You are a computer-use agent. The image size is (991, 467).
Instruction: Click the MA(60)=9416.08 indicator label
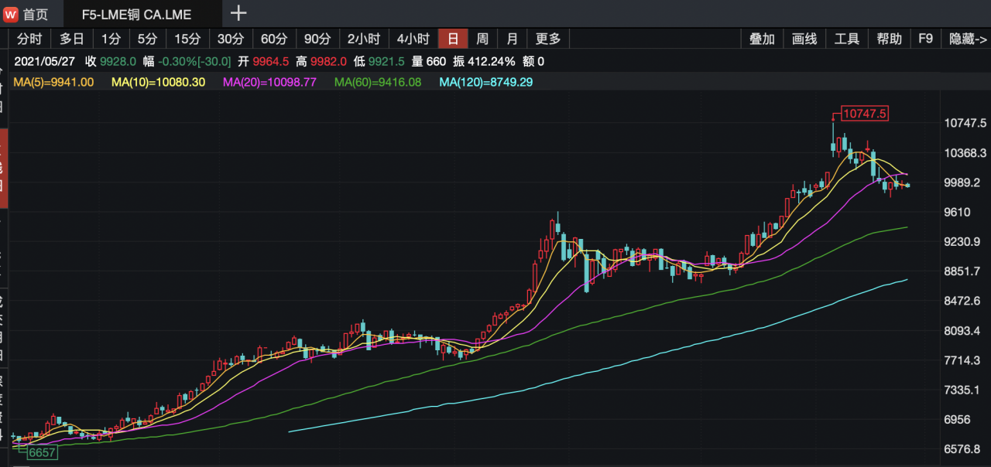pos(378,82)
